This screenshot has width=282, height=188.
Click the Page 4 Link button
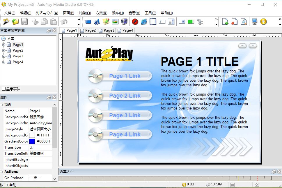[x=125, y=134]
